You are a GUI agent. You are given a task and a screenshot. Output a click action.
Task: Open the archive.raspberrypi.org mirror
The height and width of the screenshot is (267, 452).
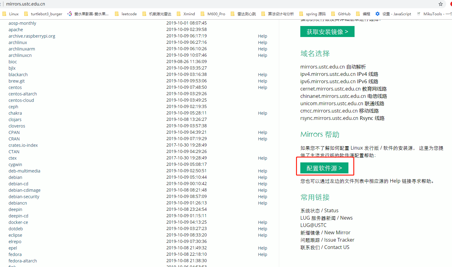(32, 36)
